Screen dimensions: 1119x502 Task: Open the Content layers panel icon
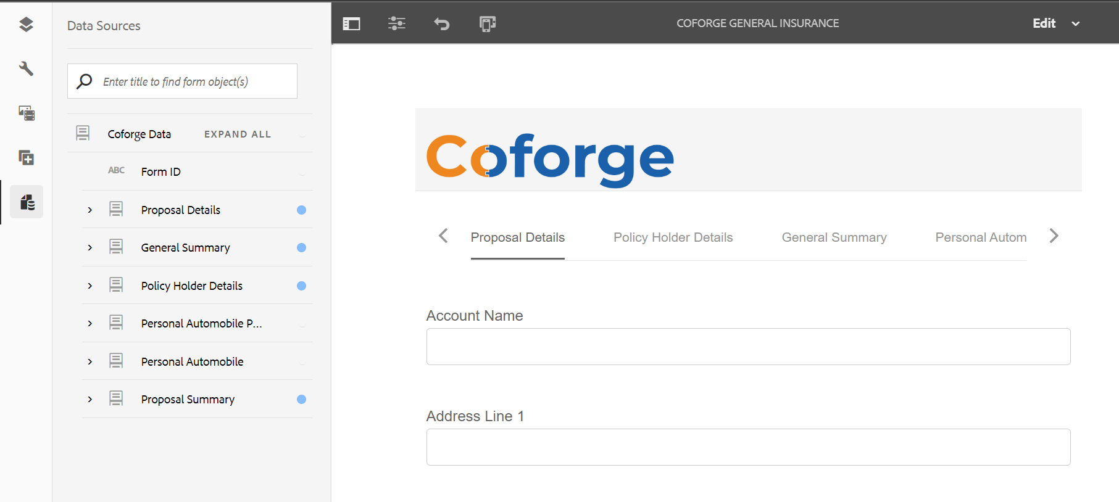tap(26, 25)
